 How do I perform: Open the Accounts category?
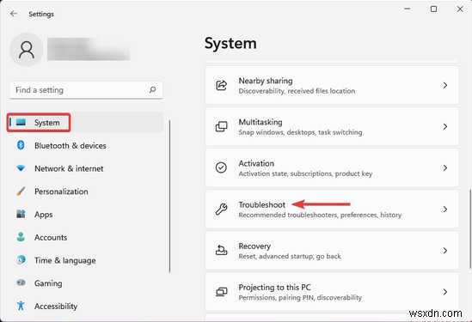[51, 238]
